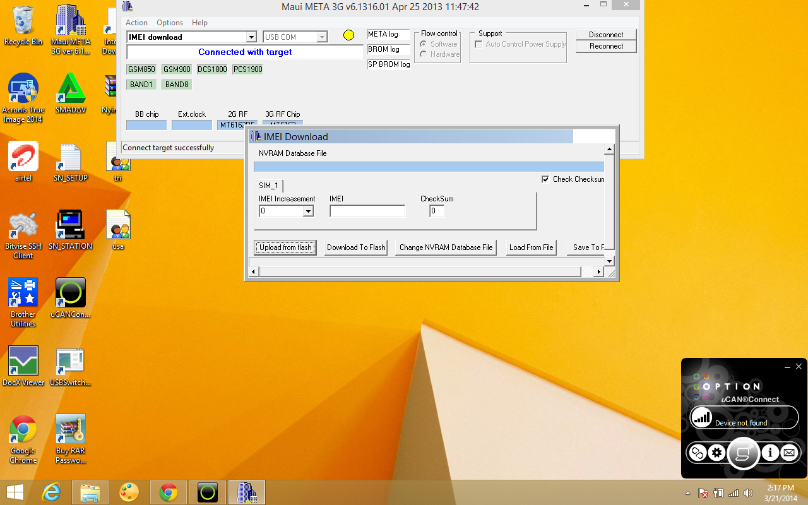Launch the USBSwitch desktop shortcut
This screenshot has width=808, height=505.
coord(71,366)
